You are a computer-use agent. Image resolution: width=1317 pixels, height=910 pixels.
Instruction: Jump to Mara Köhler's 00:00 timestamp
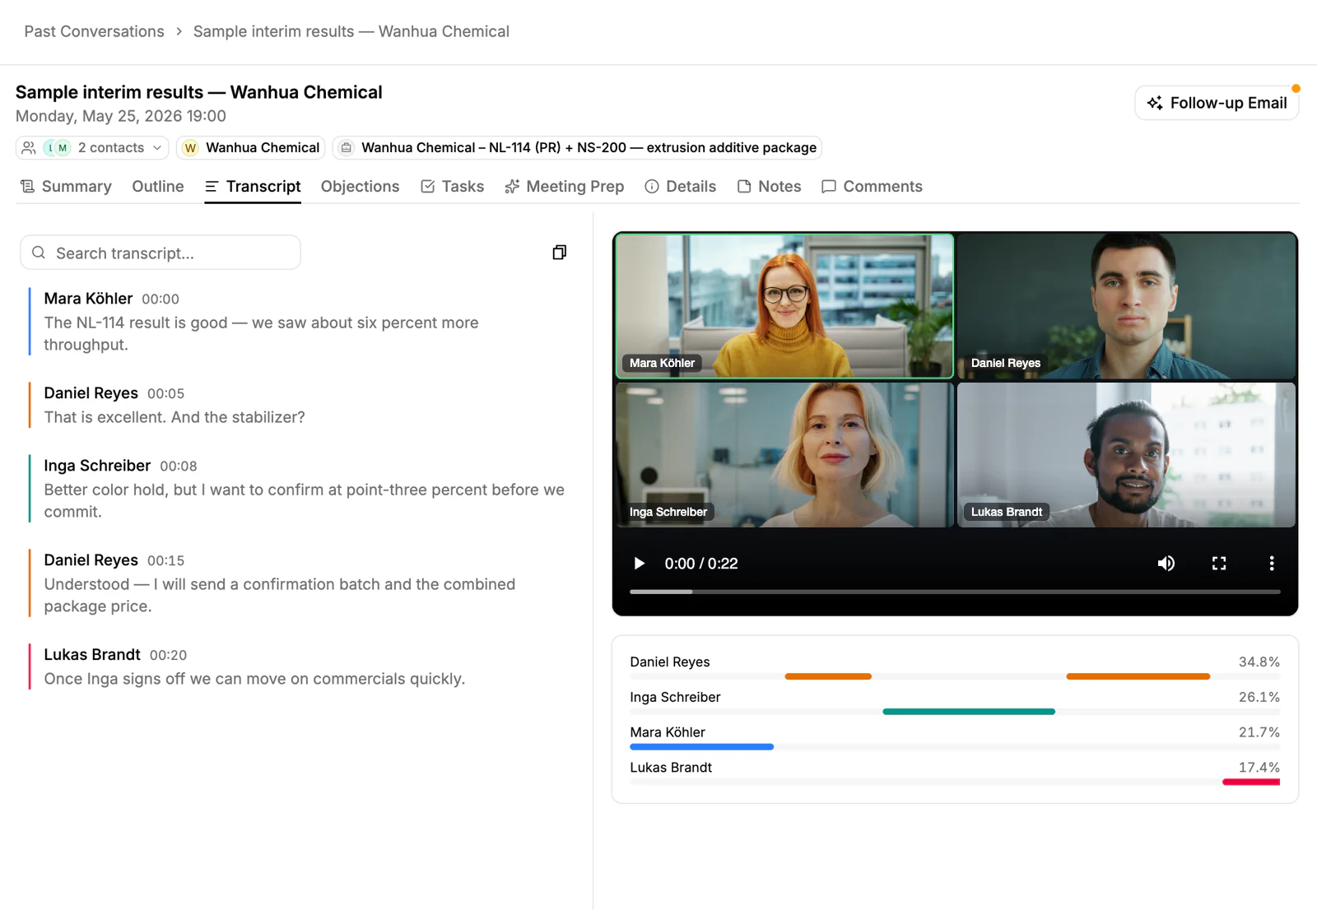[x=161, y=299]
